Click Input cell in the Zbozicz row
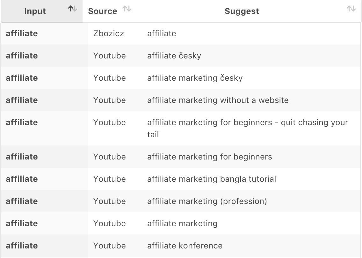Viewport: 362px width, 258px height. (x=22, y=34)
